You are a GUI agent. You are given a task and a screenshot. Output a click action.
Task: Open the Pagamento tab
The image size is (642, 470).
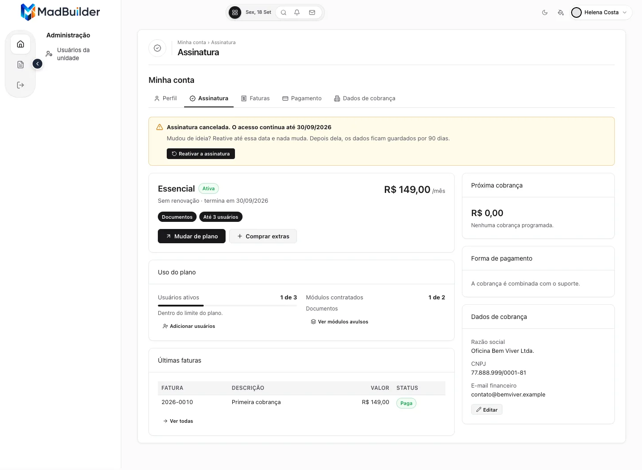tap(302, 98)
